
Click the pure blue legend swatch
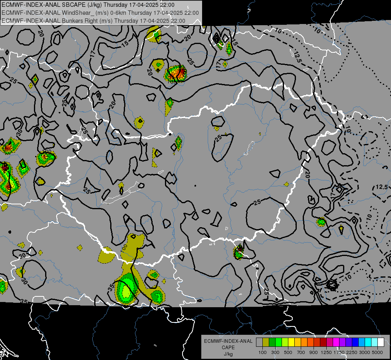tap(355, 342)
